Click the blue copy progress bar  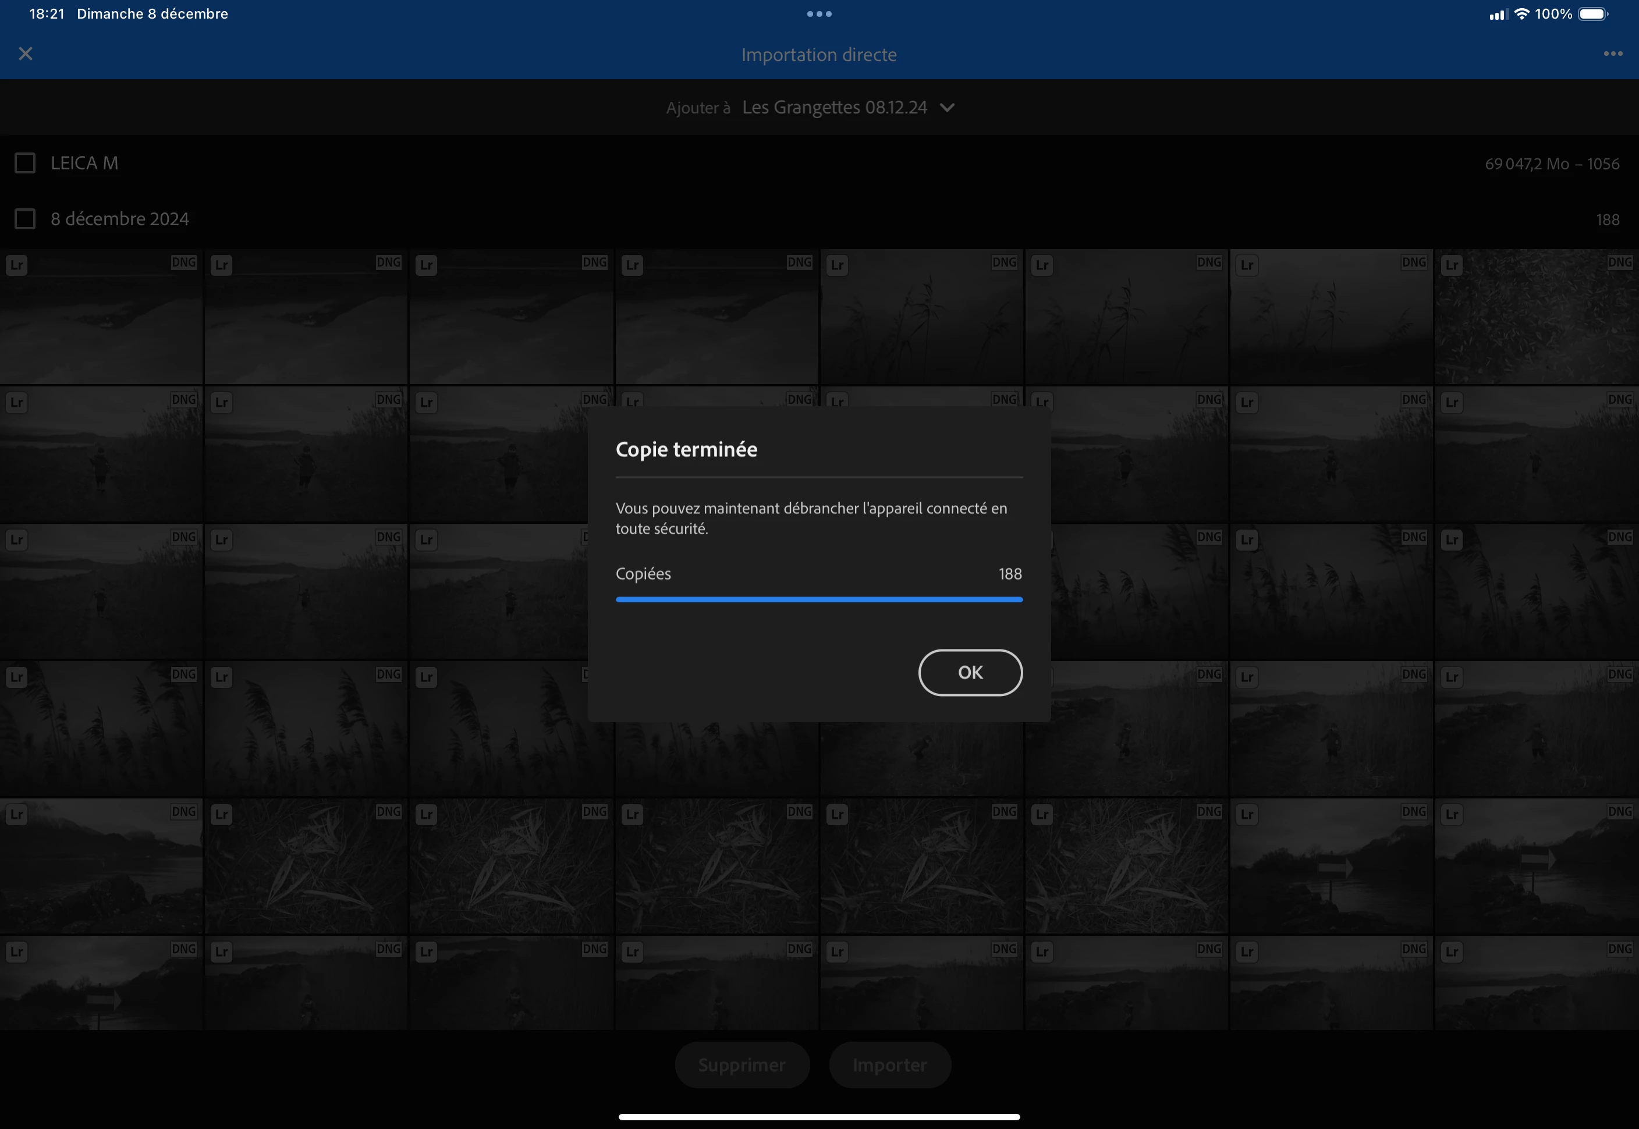click(x=819, y=599)
